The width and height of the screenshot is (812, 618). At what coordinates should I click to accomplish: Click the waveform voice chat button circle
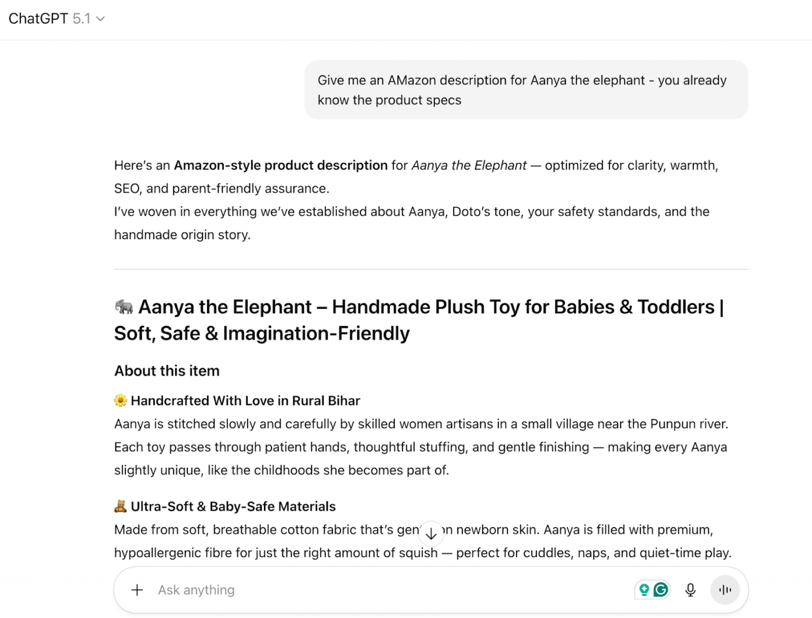tap(725, 590)
